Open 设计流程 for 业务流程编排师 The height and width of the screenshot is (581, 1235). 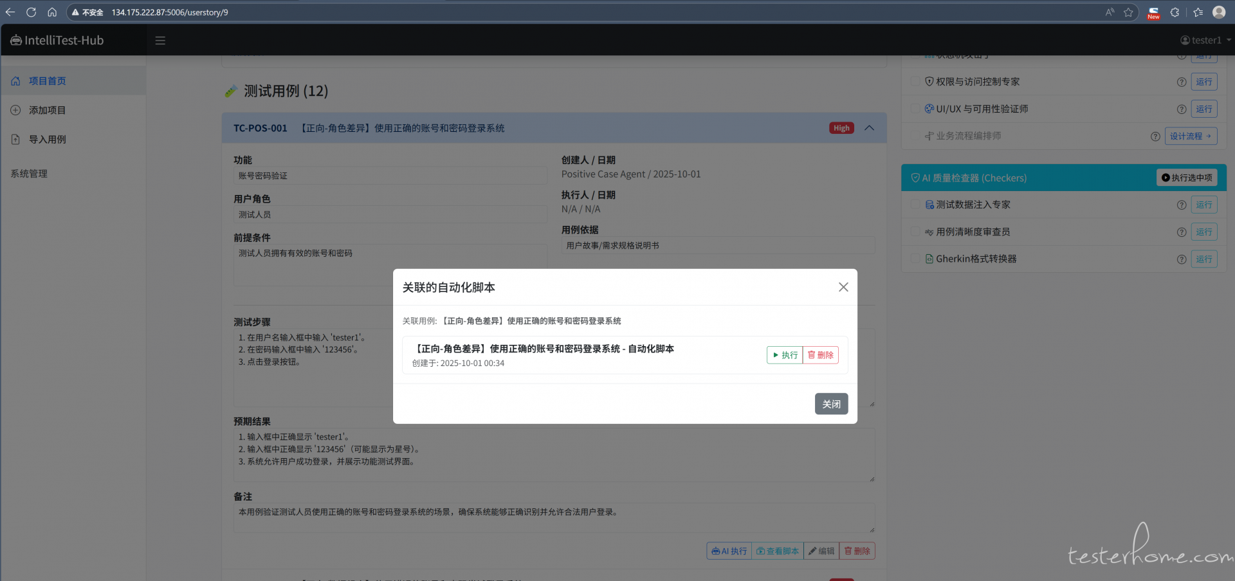pyautogui.click(x=1190, y=136)
